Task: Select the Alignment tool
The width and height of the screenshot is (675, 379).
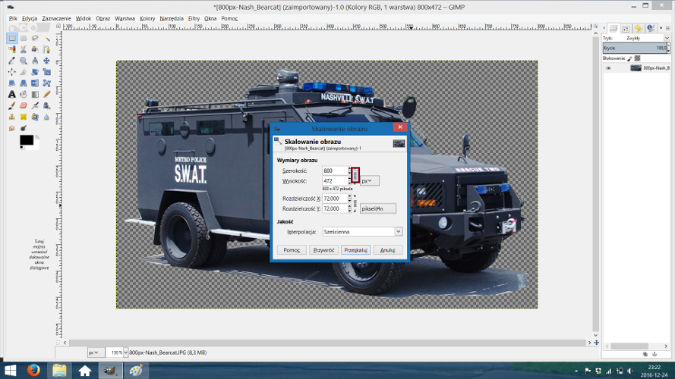Action: pos(11,72)
